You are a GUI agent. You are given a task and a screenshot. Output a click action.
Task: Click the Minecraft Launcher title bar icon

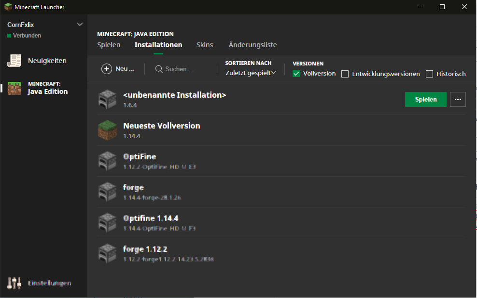click(x=8, y=7)
